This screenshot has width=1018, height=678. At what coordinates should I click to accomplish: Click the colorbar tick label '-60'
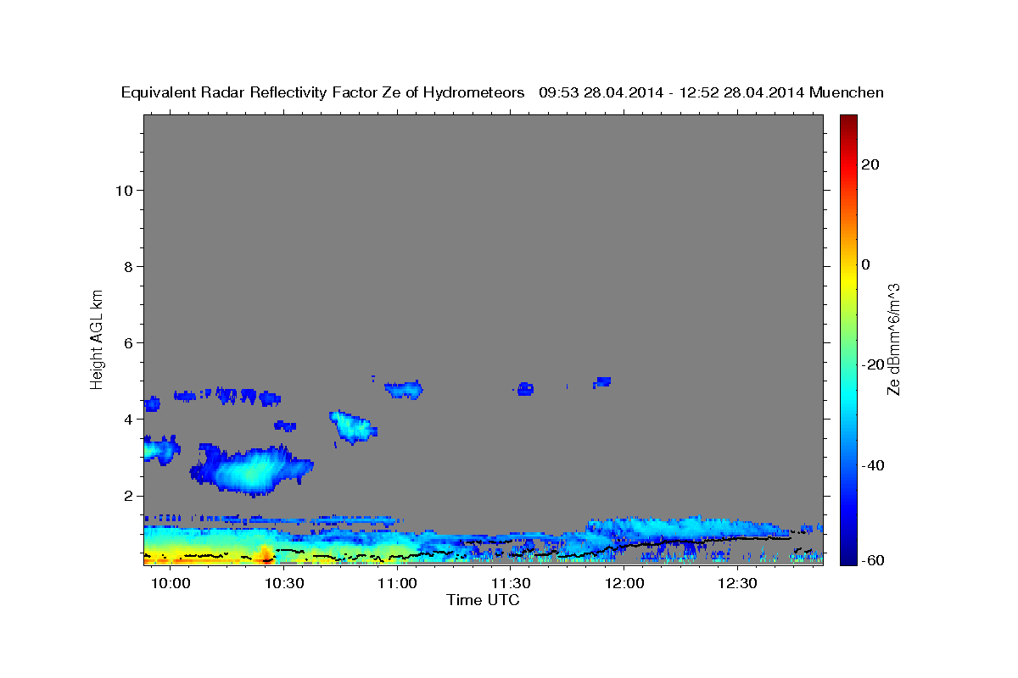click(872, 560)
